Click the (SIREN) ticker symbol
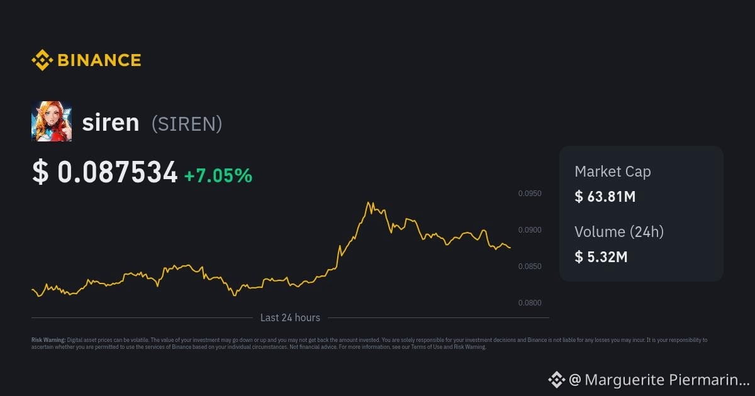This screenshot has height=396, width=755. coord(187,123)
